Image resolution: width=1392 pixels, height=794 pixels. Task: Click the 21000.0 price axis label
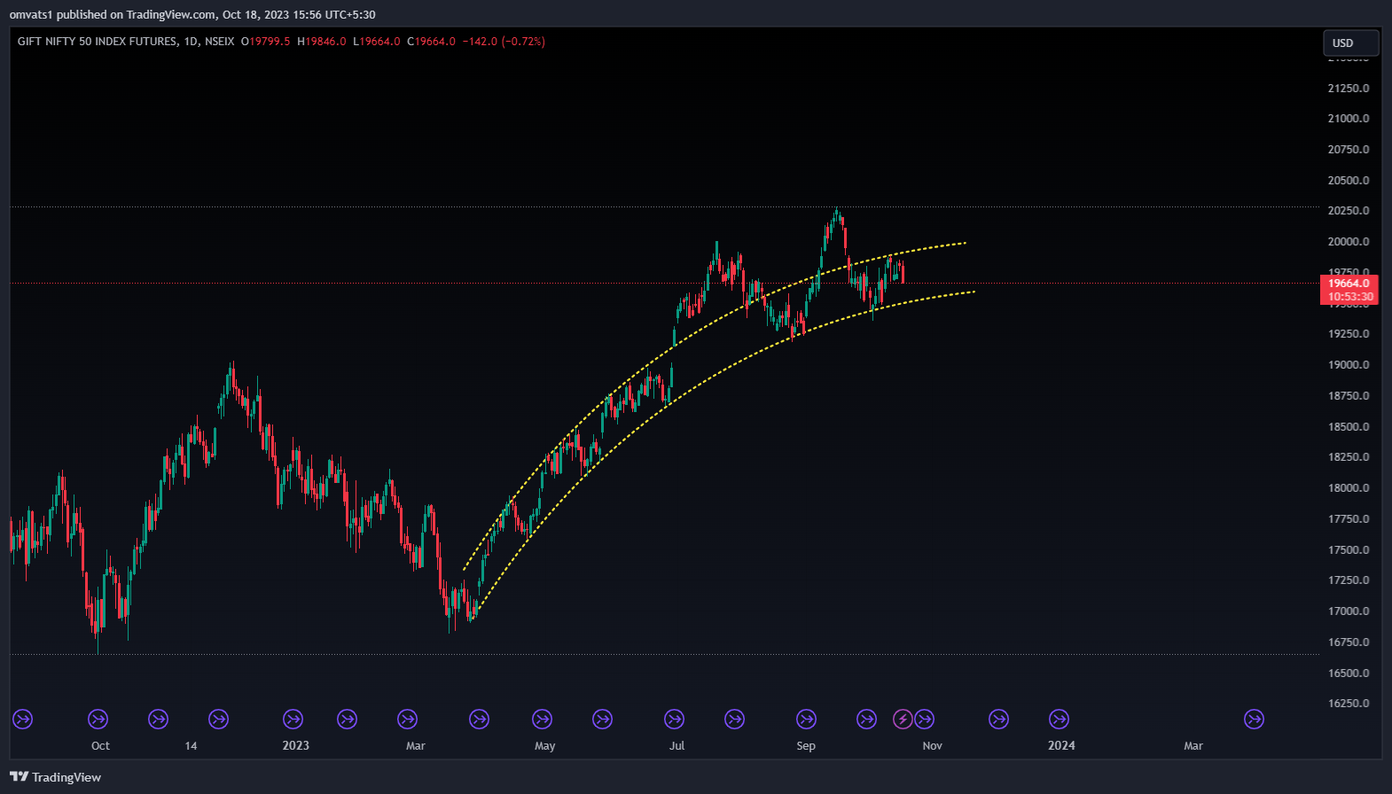click(x=1348, y=119)
